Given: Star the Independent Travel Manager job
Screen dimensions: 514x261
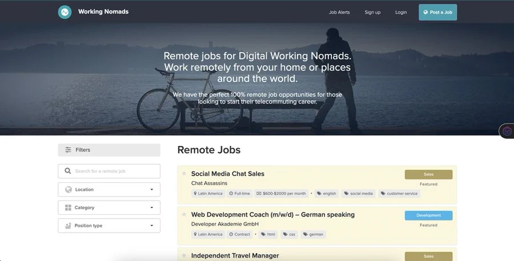Looking at the screenshot, I should [184, 255].
